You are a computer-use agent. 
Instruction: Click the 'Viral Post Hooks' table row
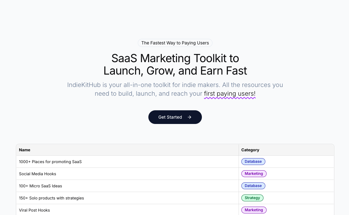click(124, 210)
